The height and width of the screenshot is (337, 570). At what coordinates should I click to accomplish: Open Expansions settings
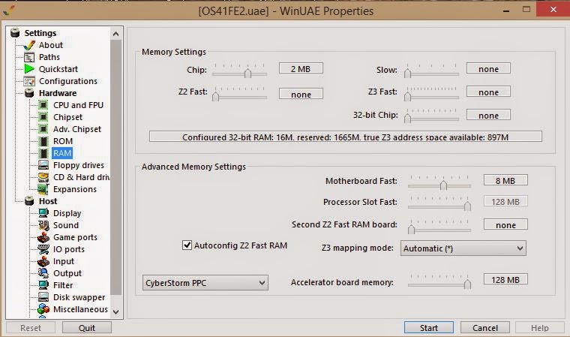(x=75, y=189)
